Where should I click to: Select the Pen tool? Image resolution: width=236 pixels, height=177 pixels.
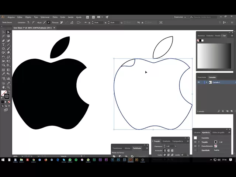tap(3, 41)
